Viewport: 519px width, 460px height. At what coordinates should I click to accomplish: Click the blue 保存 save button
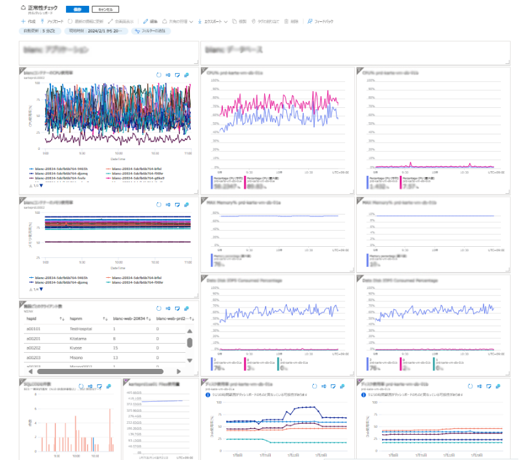tap(76, 10)
